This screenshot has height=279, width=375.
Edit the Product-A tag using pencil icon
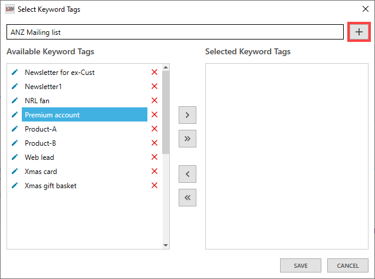[15, 129]
